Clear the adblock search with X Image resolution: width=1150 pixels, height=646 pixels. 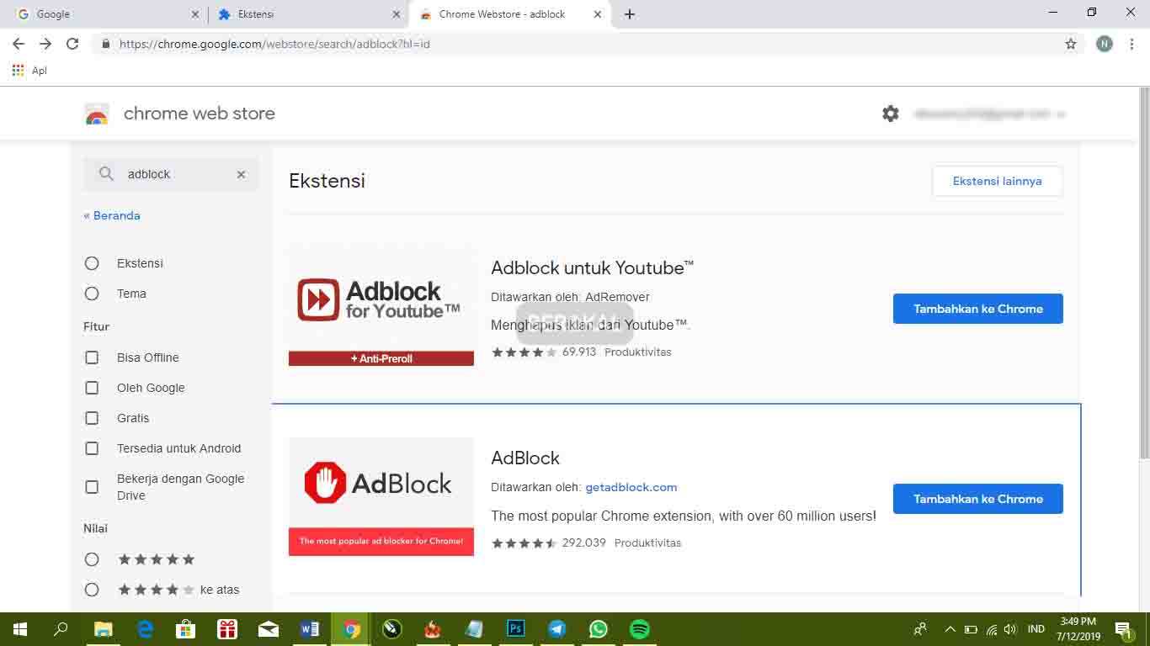click(x=241, y=174)
